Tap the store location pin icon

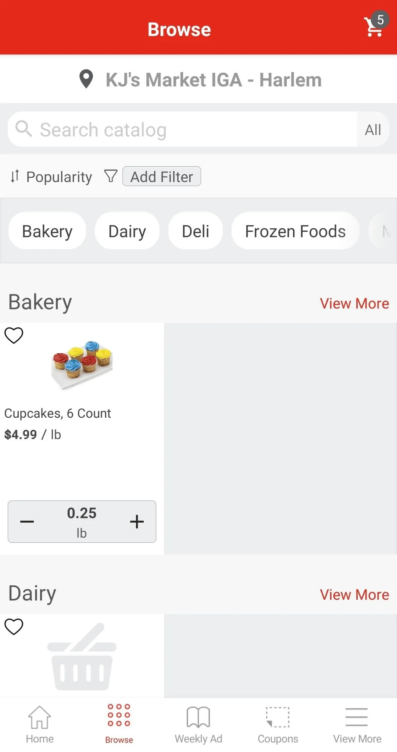[86, 79]
